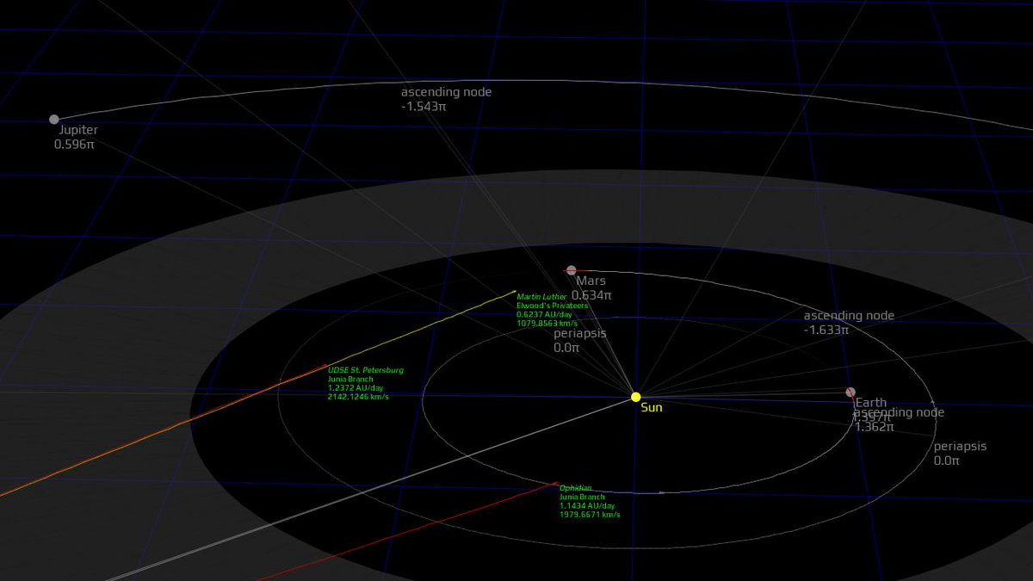The height and width of the screenshot is (581, 1033).
Task: Click "Junia Branch" under UDSE St. Petersburg
Action: (350, 379)
